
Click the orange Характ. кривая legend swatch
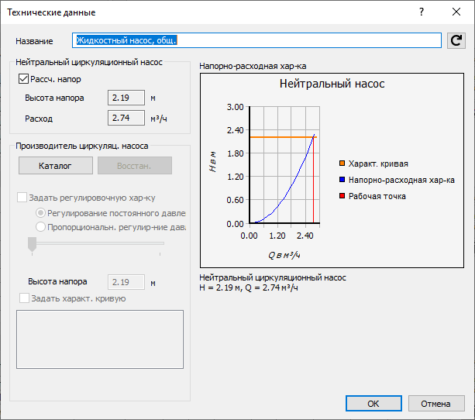point(342,164)
